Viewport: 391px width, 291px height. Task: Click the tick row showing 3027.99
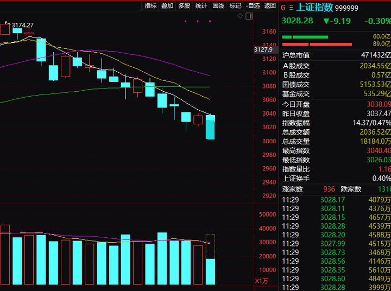336,244
